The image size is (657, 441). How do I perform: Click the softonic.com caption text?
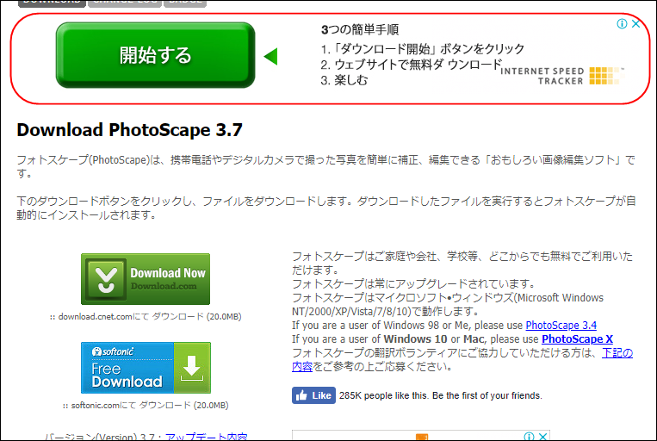pos(146,406)
